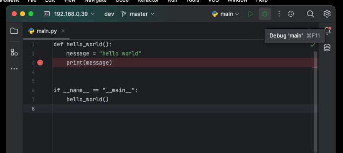Open Search Everywhere magnifier
Image resolution: width=343 pixels, height=153 pixels.
[310, 14]
